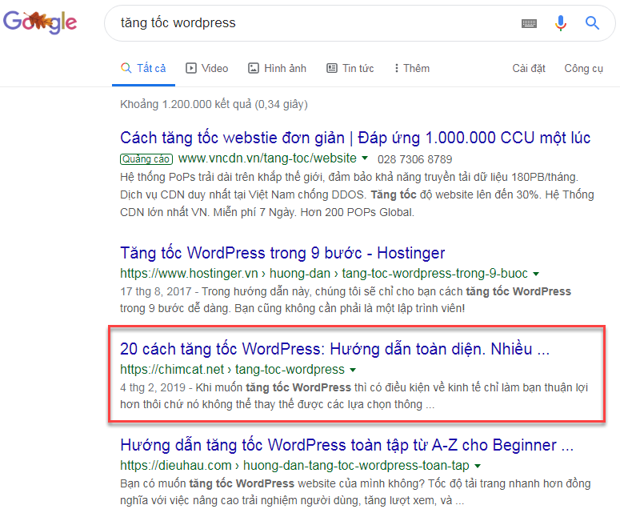Open "Hướng dẫn tăng tốc WordPress toàn tập" result

346,445
